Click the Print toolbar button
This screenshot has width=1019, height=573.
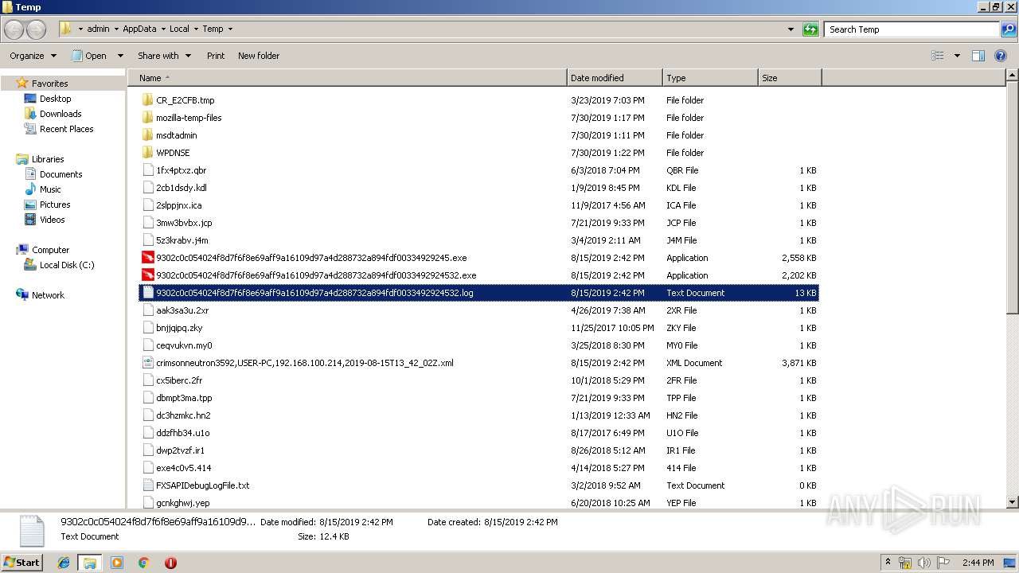click(x=216, y=56)
